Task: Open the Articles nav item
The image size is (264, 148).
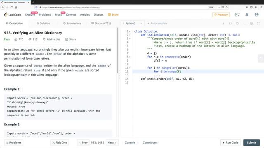Action: (x=85, y=15)
